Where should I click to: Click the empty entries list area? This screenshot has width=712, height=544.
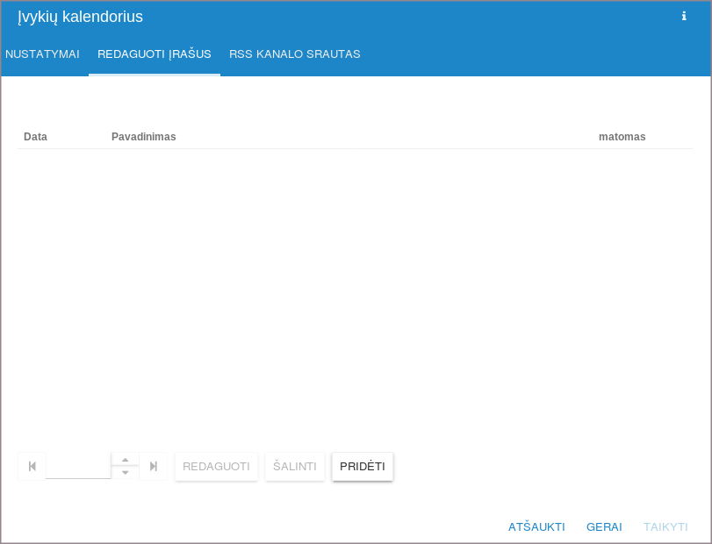click(355, 290)
